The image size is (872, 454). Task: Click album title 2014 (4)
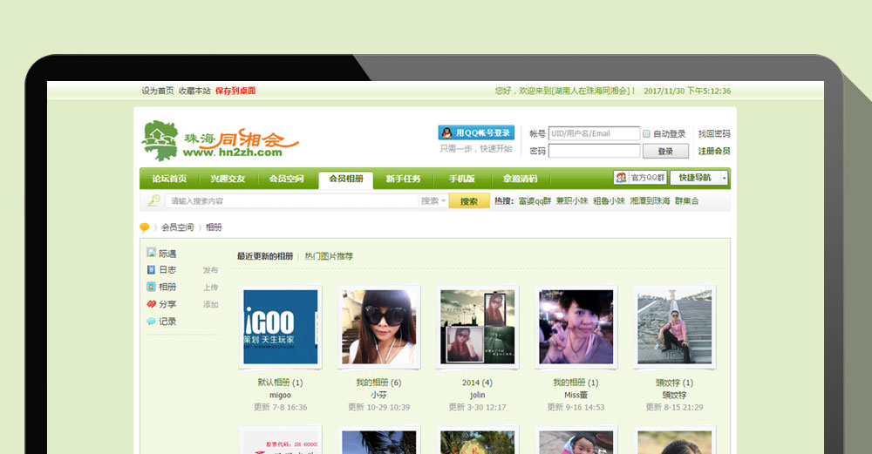point(477,383)
